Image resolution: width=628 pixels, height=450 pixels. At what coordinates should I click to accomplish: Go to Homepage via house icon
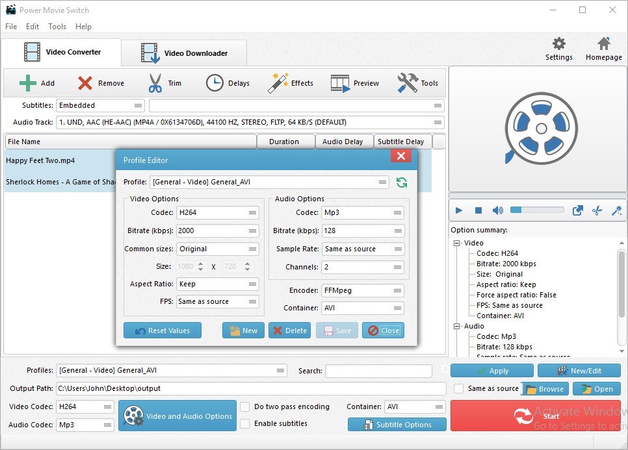point(603,44)
